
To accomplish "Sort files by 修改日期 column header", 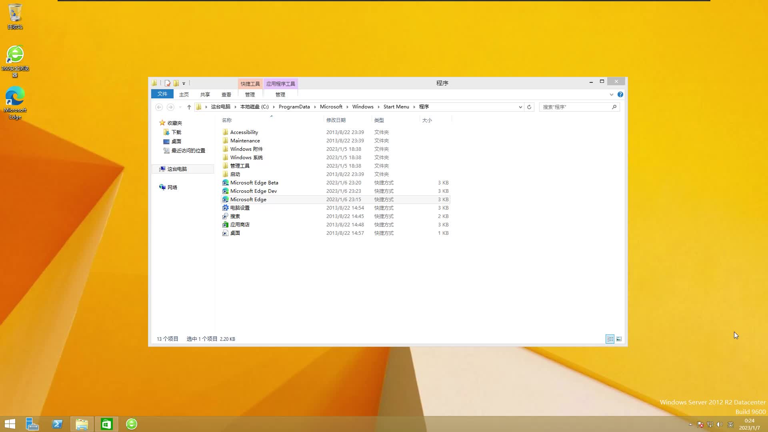I will tap(336, 120).
